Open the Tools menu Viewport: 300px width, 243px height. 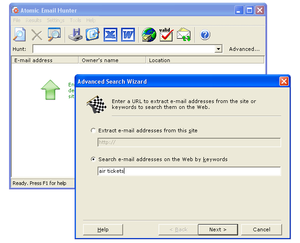pyautogui.click(x=75, y=20)
